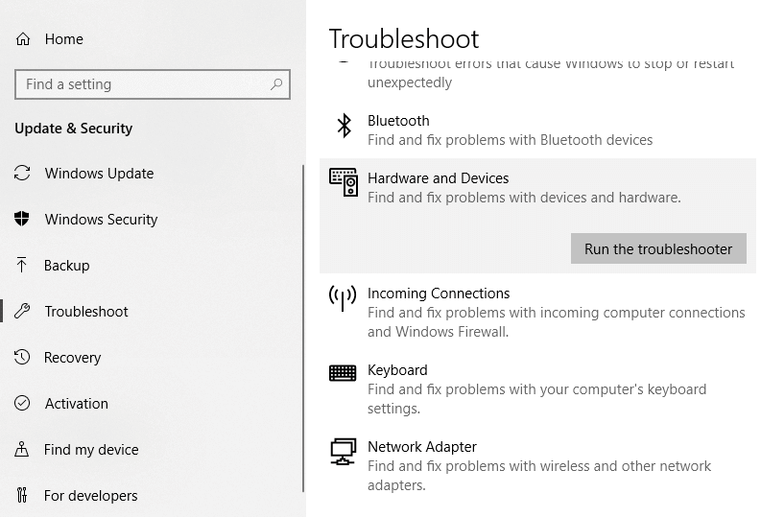Click the Activation checkmark circle icon
This screenshot has height=517, width=761.
pos(23,404)
